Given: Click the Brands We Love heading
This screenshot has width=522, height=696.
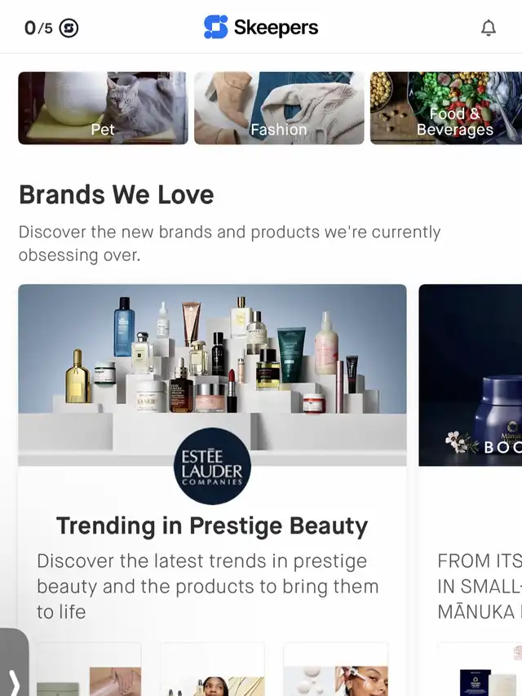Looking at the screenshot, I should click(117, 194).
